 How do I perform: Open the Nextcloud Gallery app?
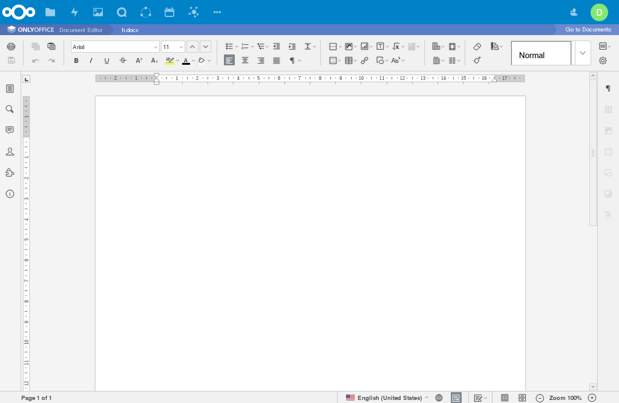pos(98,12)
